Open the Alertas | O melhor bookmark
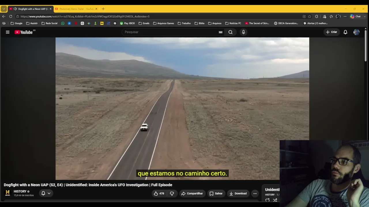The image size is (369, 207). [315, 23]
